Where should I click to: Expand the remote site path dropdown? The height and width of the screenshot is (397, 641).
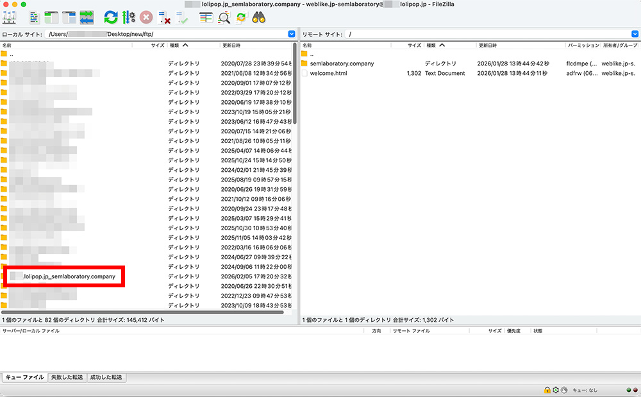click(635, 33)
